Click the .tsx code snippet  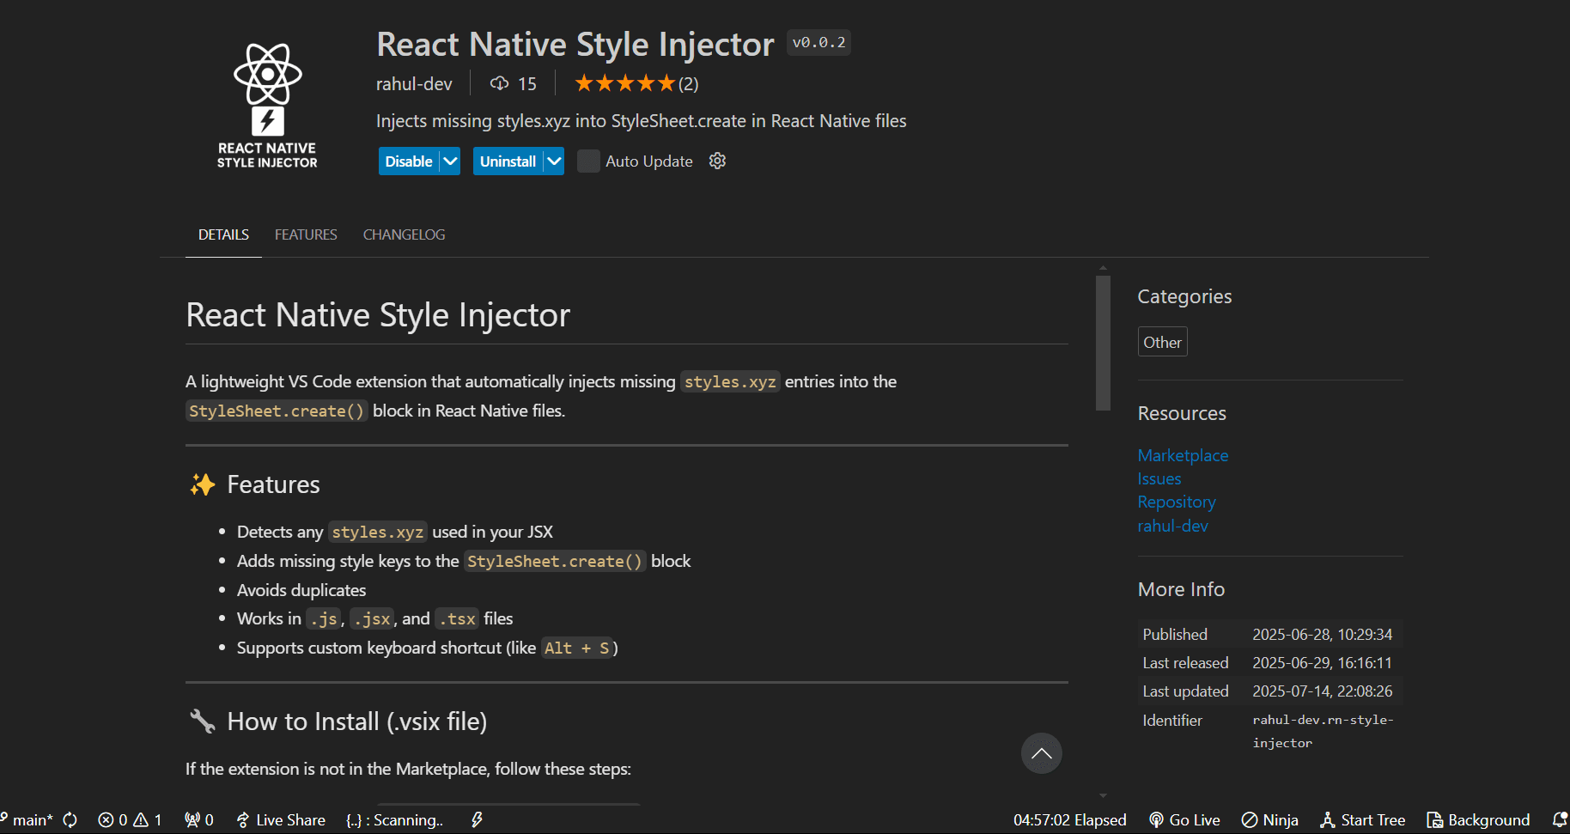point(457,618)
